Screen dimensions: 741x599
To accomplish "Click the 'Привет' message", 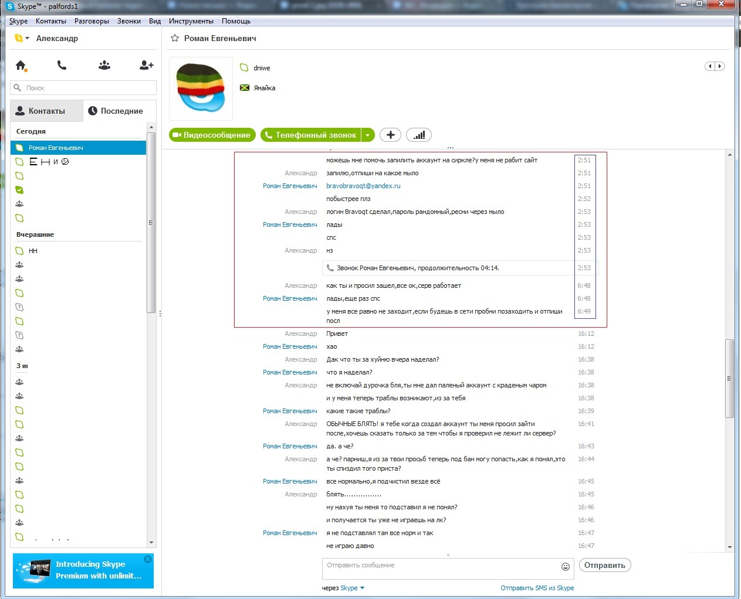I will point(337,333).
